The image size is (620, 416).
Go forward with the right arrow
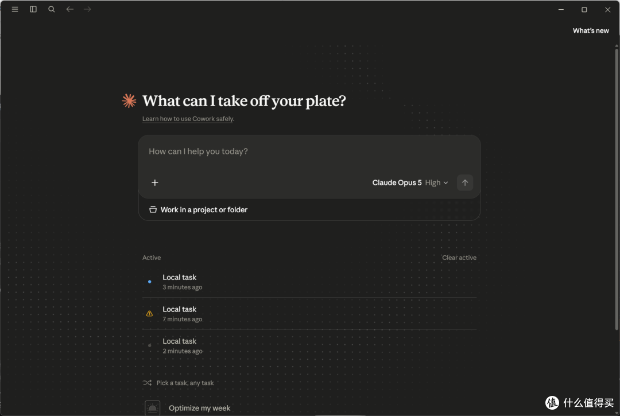point(87,9)
